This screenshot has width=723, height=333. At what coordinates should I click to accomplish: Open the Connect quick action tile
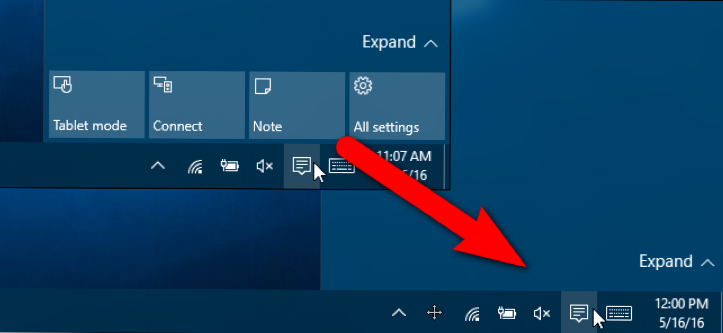pos(197,105)
